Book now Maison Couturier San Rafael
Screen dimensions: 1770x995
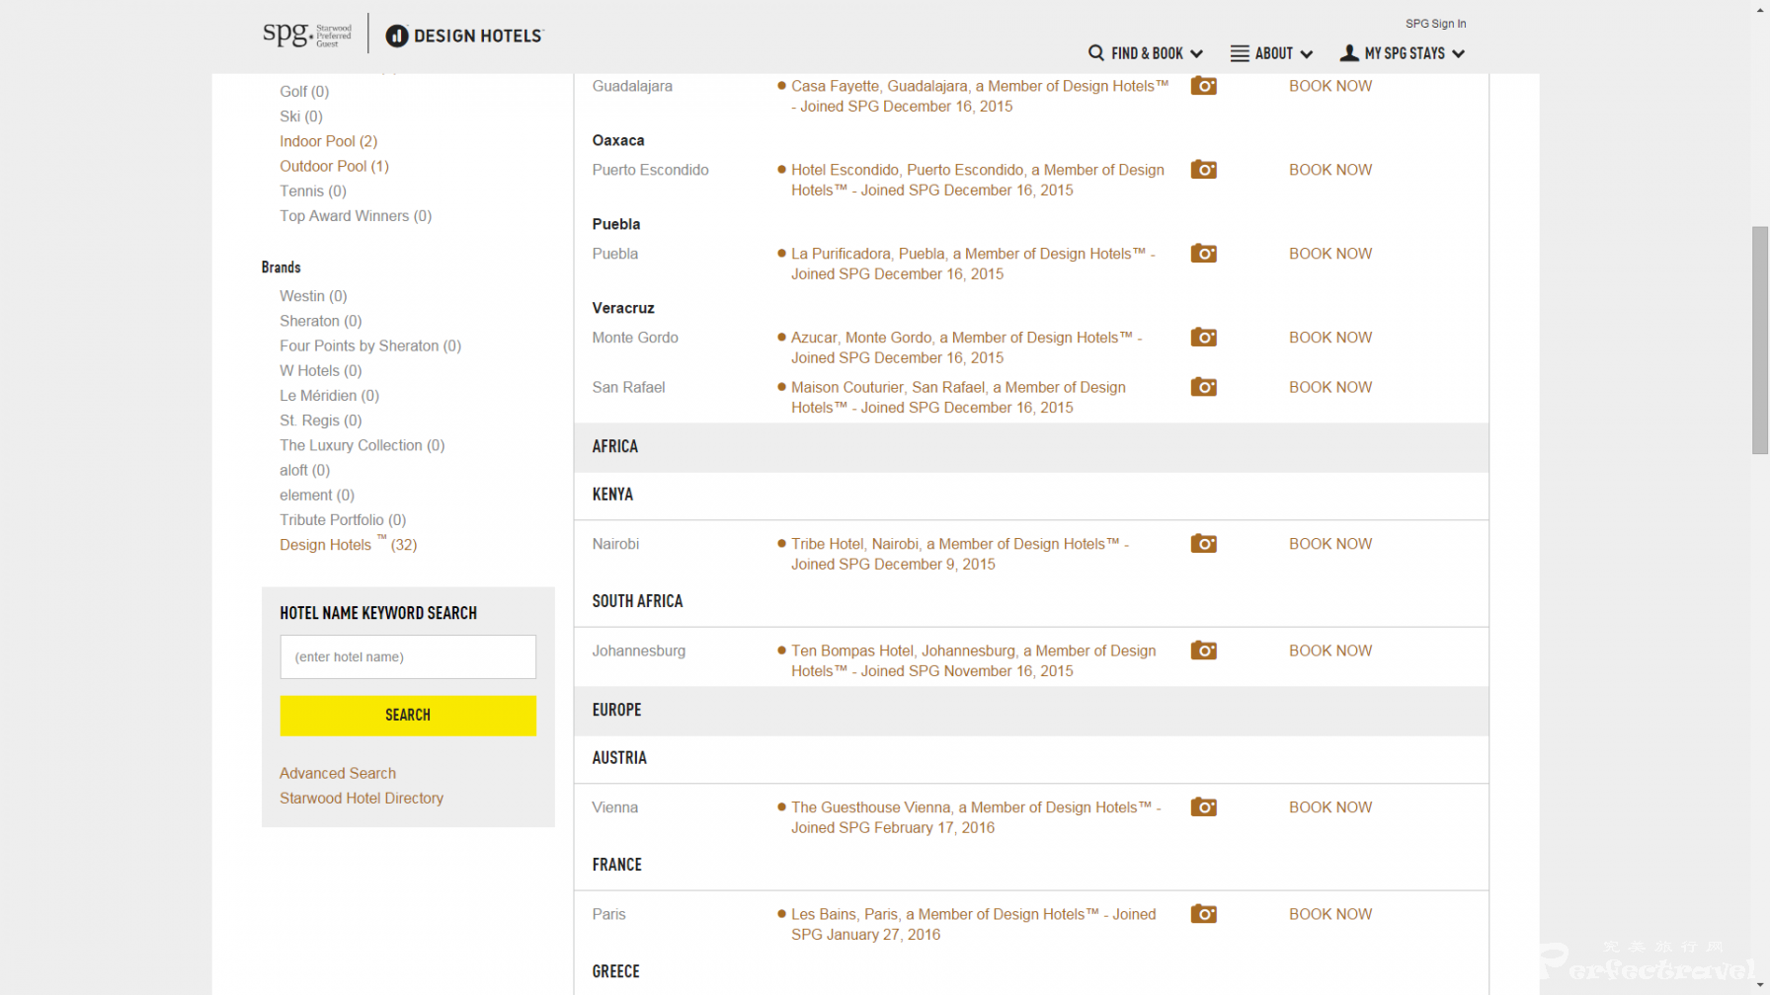[x=1330, y=387]
